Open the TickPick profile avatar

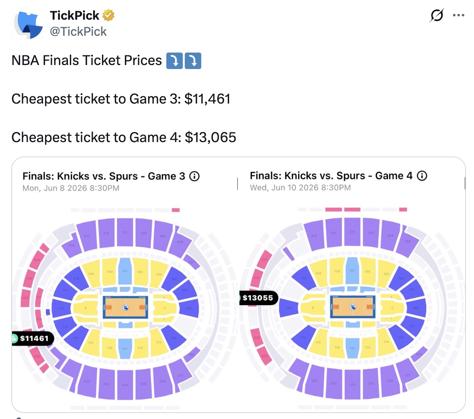(x=27, y=24)
